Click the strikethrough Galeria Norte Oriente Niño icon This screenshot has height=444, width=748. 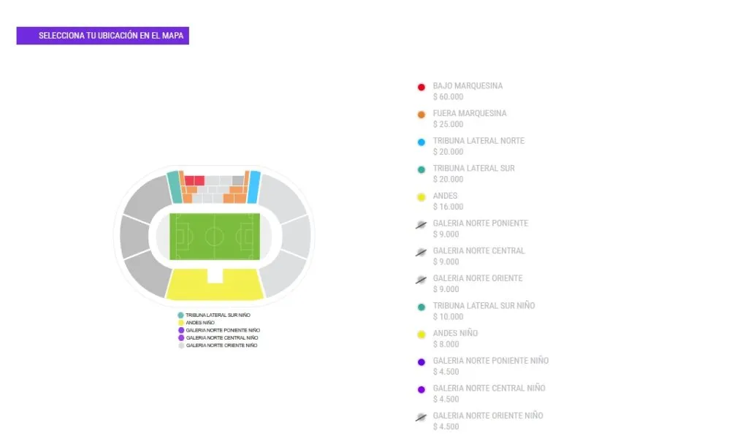coord(421,416)
